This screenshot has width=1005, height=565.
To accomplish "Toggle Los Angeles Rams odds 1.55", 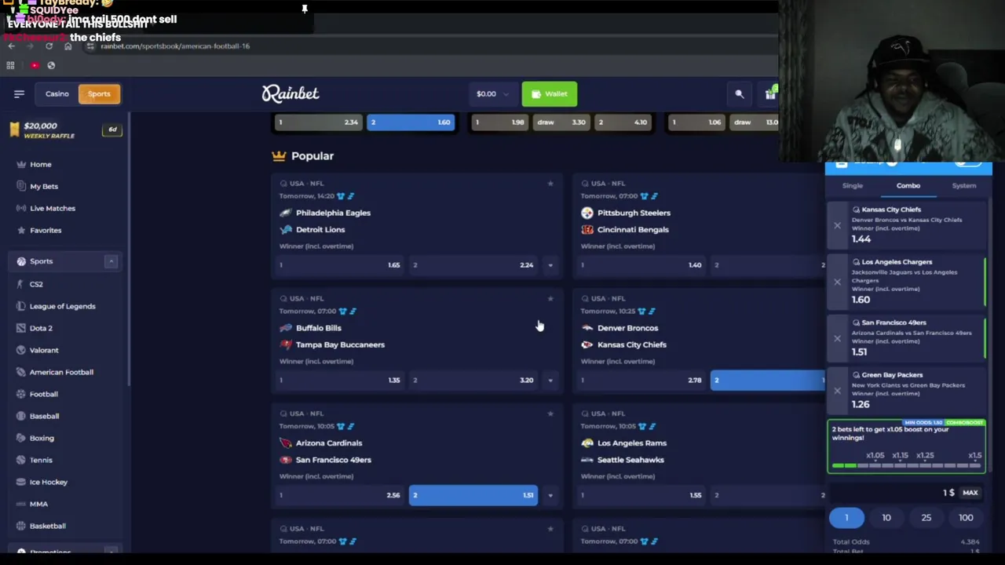I will click(x=641, y=495).
